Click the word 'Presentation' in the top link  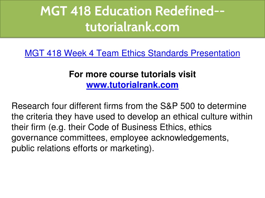pyautogui.click(x=215, y=53)
